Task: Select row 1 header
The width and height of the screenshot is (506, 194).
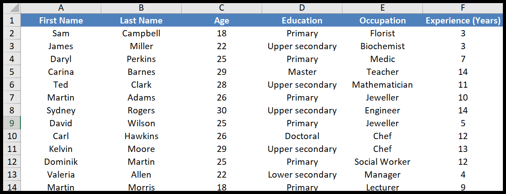Action: (x=12, y=20)
